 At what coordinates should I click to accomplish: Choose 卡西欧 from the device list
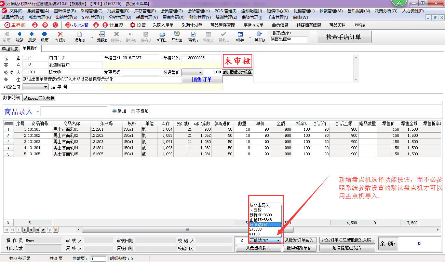coord(265,210)
